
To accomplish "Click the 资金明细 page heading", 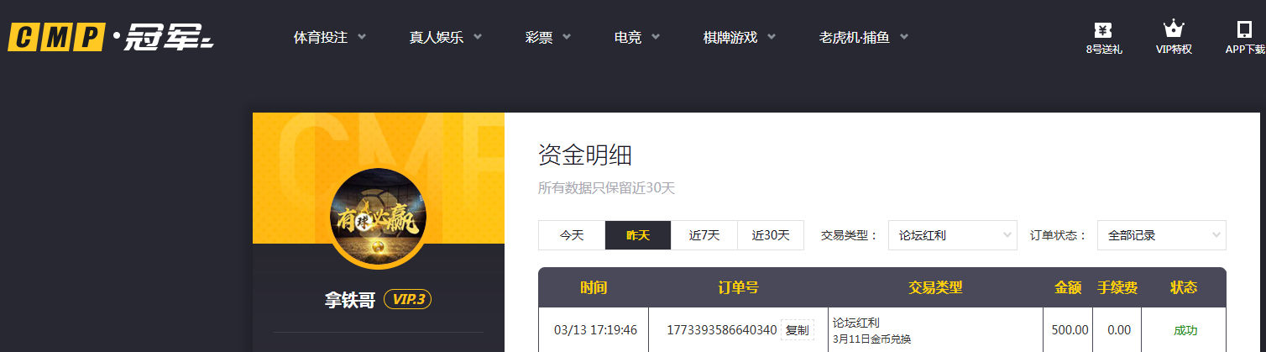I will pyautogui.click(x=585, y=155).
